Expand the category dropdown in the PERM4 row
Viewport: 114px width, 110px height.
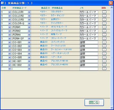10,35
